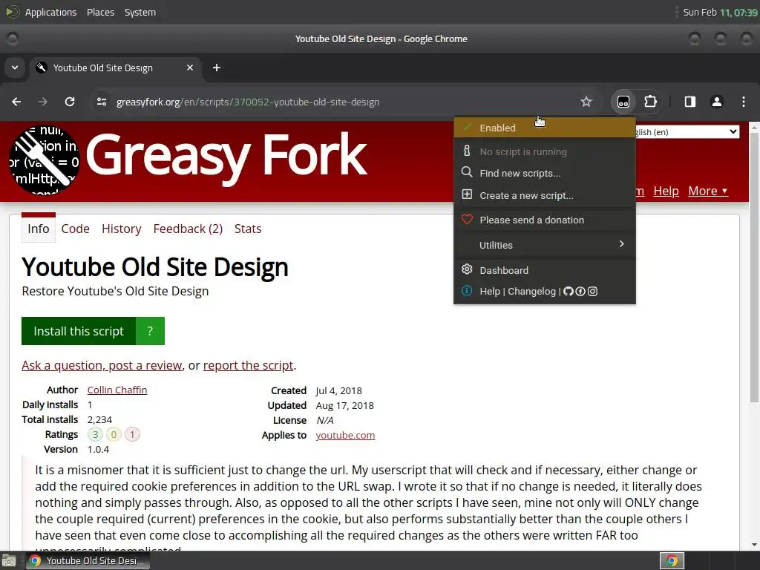The image size is (760, 570).
Task: Click the good ratings count 3
Action: (96, 434)
